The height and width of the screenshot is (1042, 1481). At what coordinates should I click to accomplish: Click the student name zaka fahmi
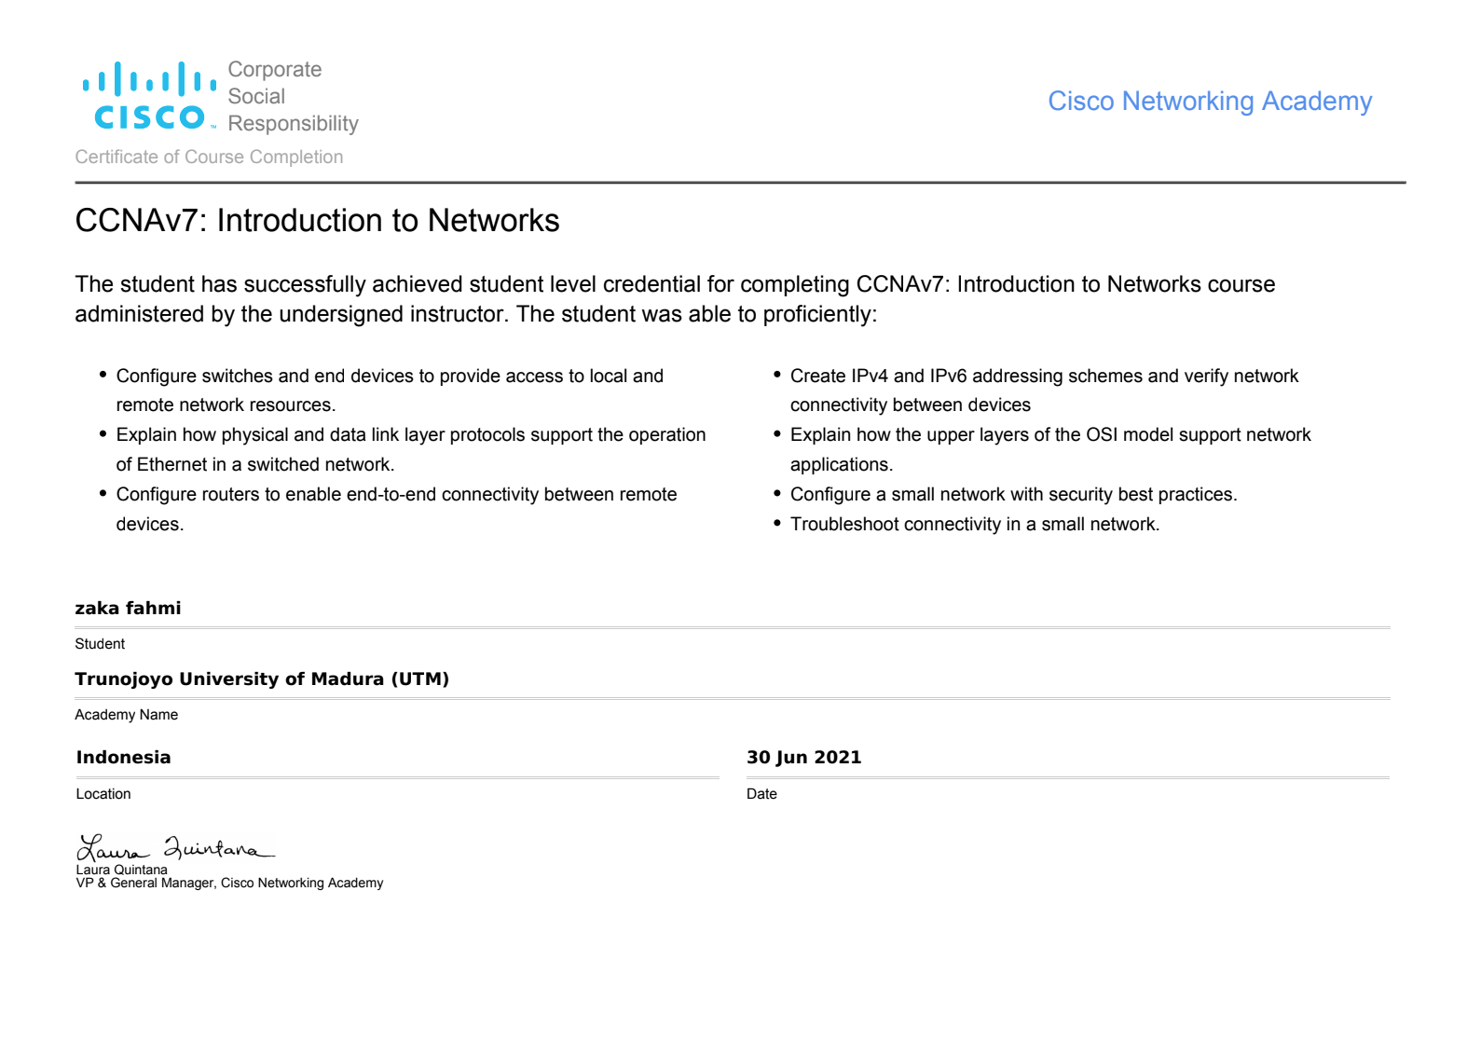click(x=128, y=609)
